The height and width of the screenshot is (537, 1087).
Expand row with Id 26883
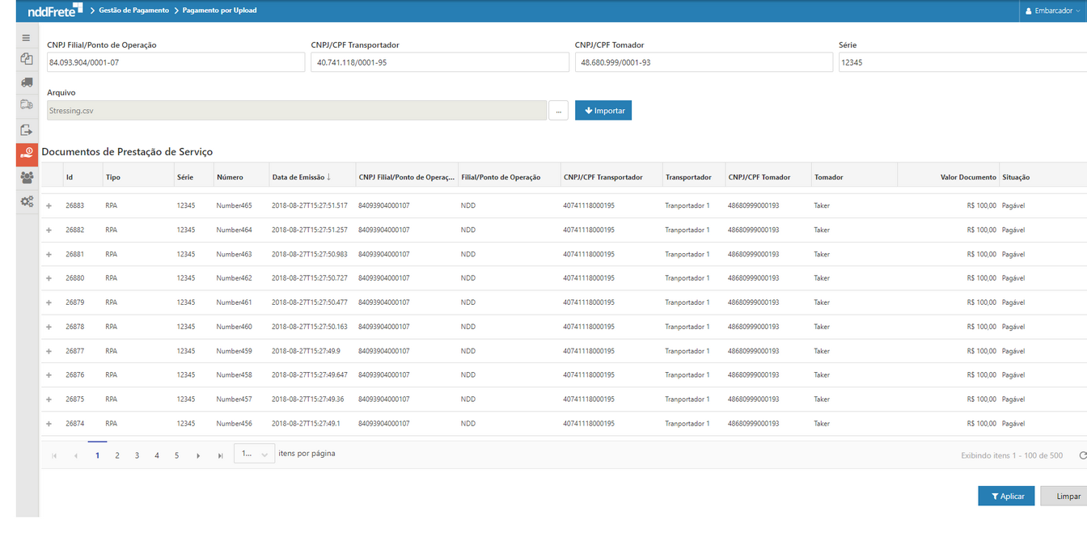click(x=49, y=206)
